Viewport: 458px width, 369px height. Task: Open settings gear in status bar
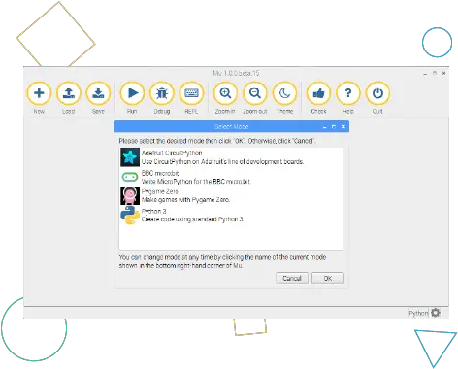click(436, 313)
